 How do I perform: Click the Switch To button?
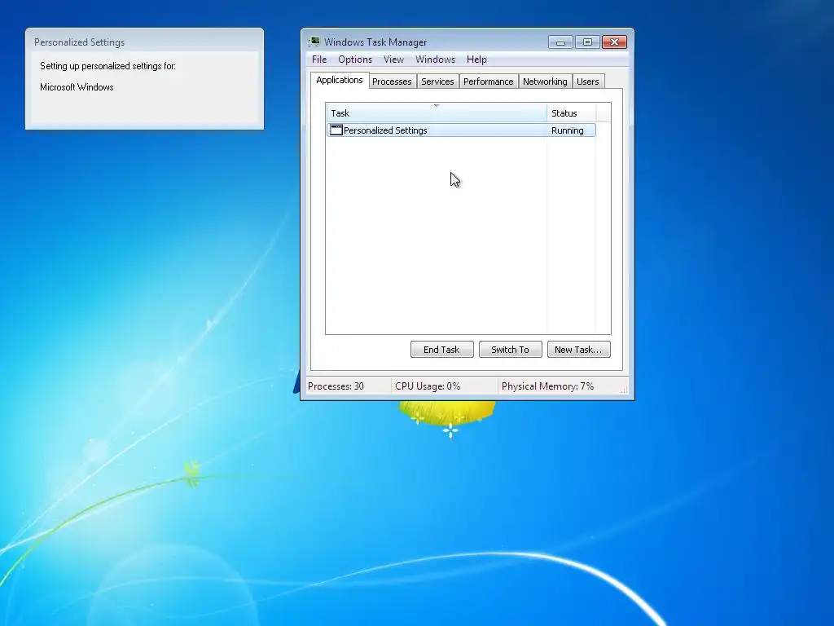[x=510, y=350]
